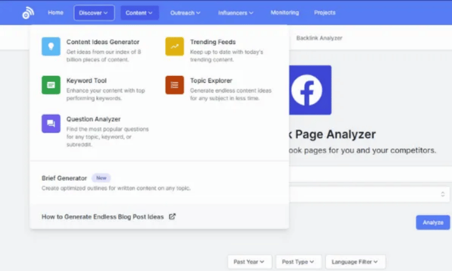
Task: Open the Post Type filter dropdown
Action: [299, 262]
